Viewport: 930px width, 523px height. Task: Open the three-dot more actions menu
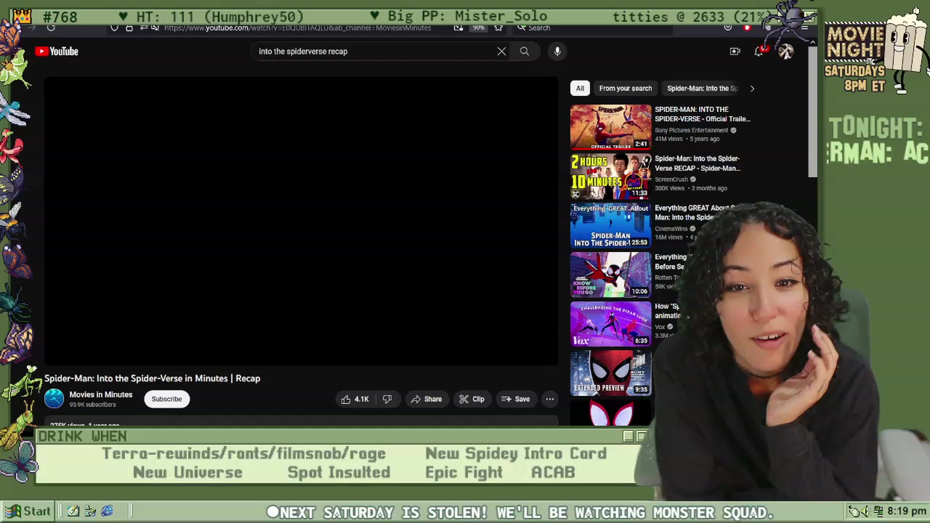point(550,399)
